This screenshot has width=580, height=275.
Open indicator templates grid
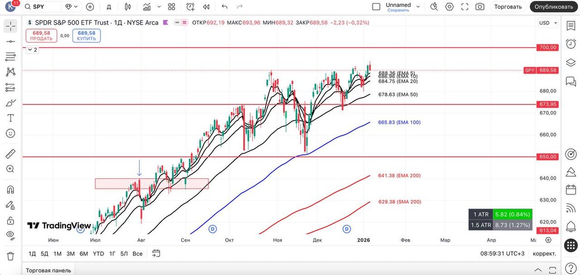point(172,7)
